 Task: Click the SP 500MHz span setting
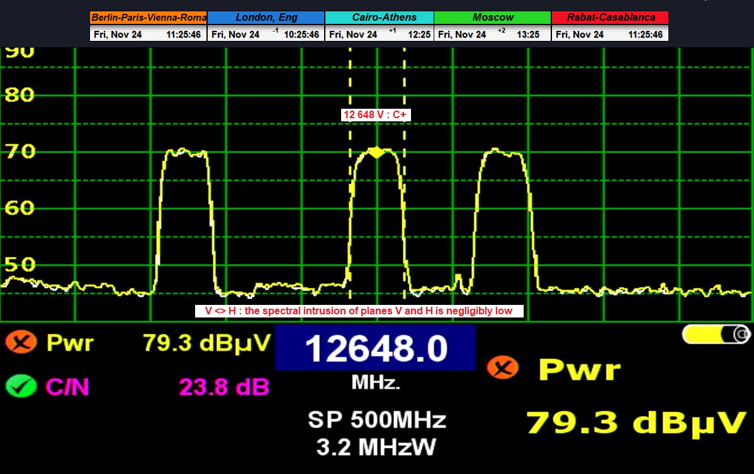tap(376, 419)
